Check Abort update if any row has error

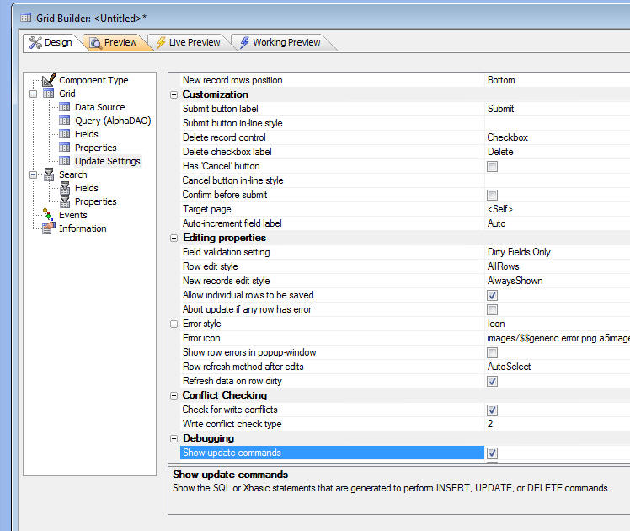492,309
